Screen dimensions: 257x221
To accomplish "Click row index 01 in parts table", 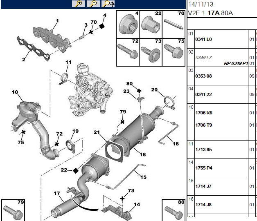I will coord(191,33).
